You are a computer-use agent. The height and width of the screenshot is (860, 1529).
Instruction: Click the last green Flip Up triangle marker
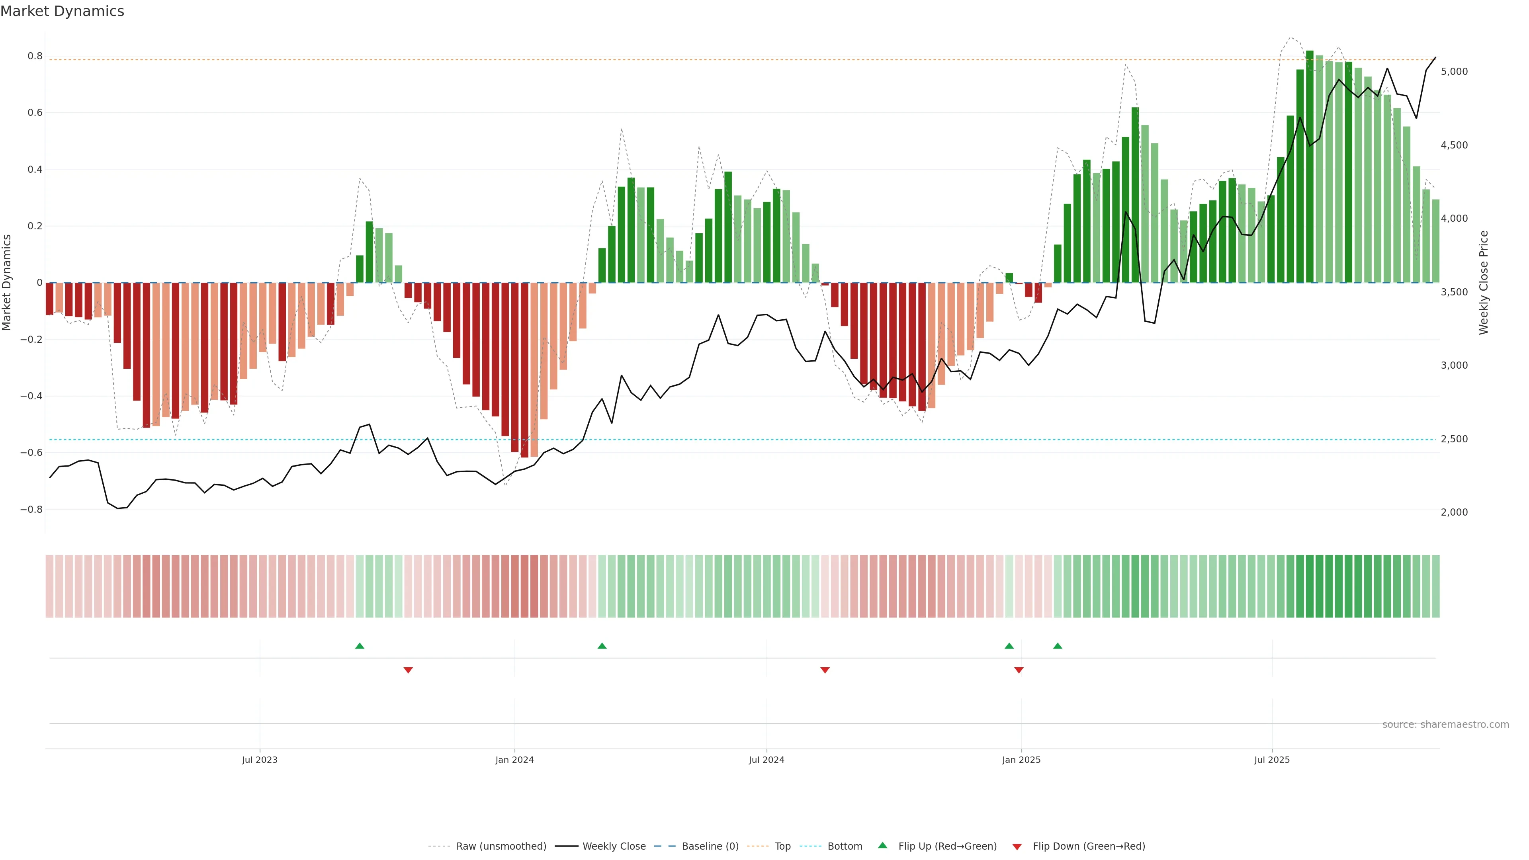tap(1057, 646)
